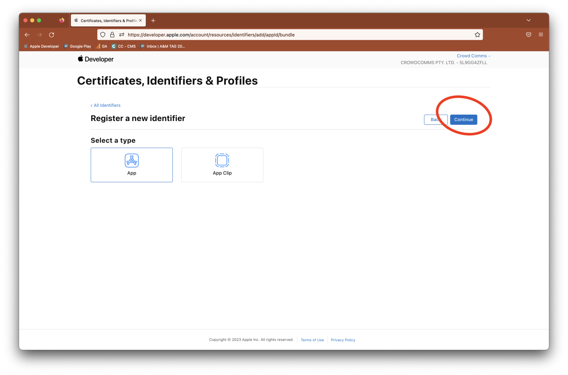The image size is (568, 375).
Task: Open the Firefox hamburger menu
Action: [x=541, y=35]
